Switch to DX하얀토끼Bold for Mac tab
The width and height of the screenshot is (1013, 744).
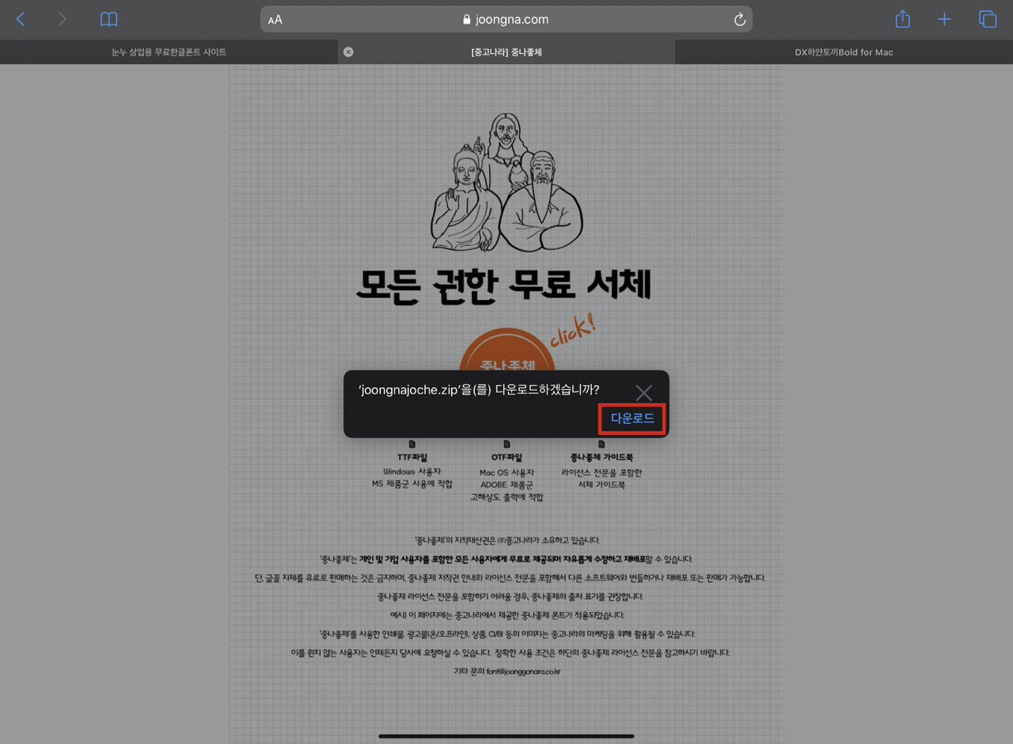coord(844,52)
